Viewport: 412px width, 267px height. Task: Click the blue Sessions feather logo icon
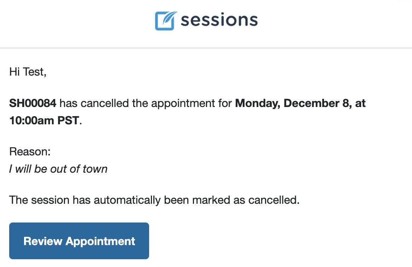tap(165, 21)
